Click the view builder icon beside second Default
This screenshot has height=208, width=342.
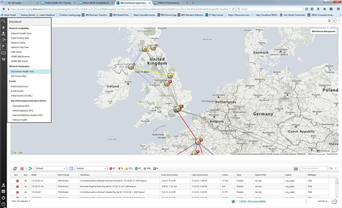[x=71, y=169]
